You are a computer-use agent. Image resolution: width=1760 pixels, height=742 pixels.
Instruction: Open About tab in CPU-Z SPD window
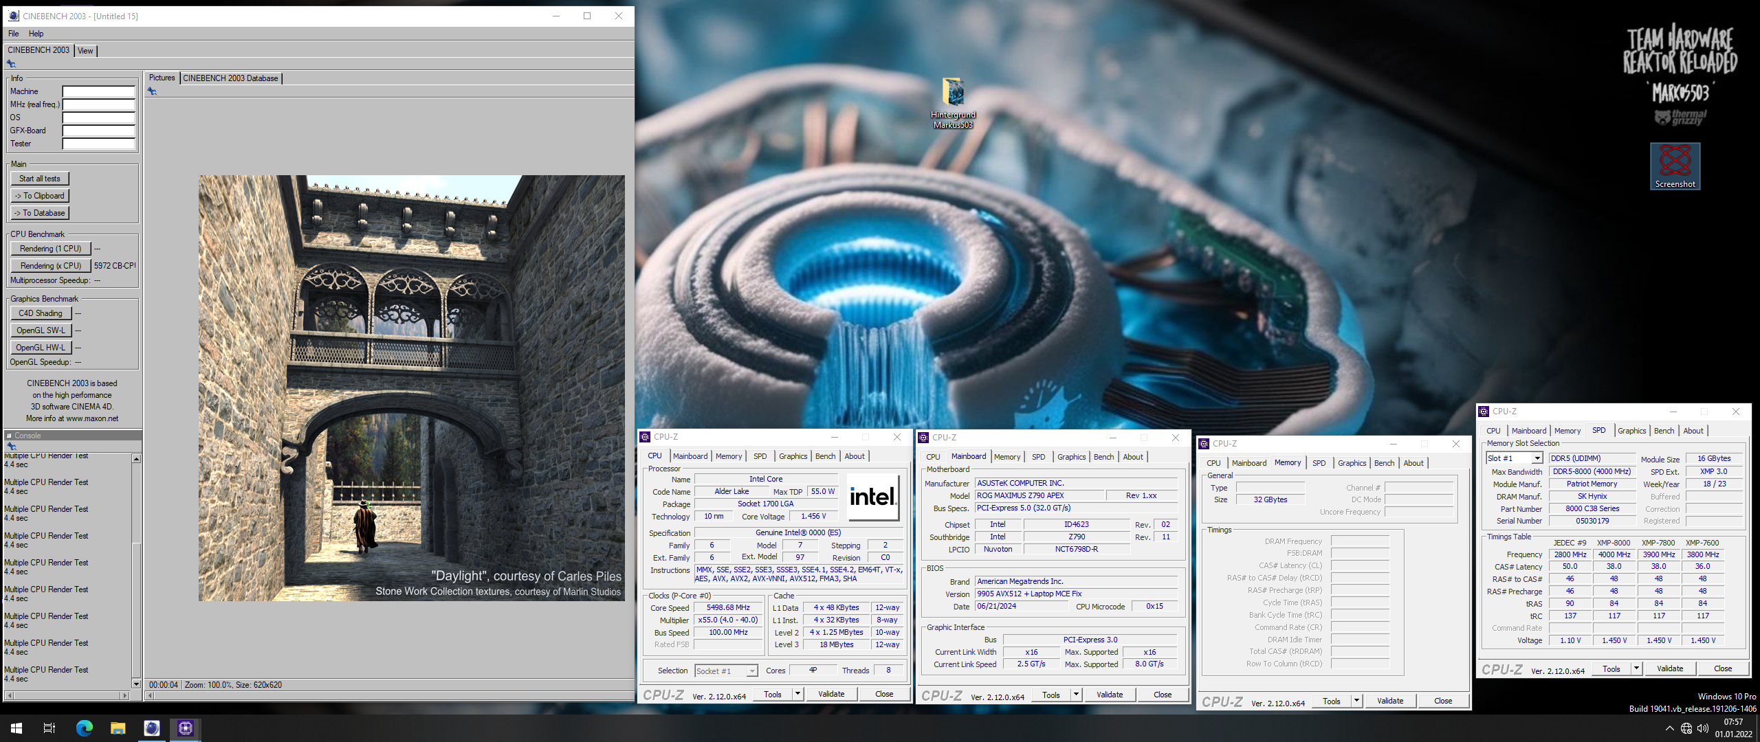pyautogui.click(x=1693, y=431)
